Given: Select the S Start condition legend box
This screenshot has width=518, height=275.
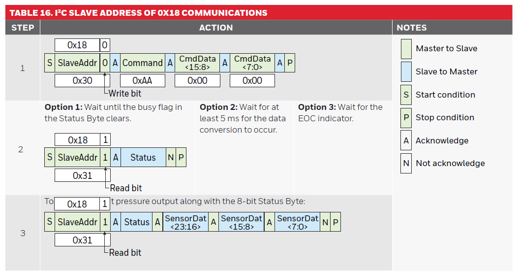Looking at the screenshot, I should 406,95.
